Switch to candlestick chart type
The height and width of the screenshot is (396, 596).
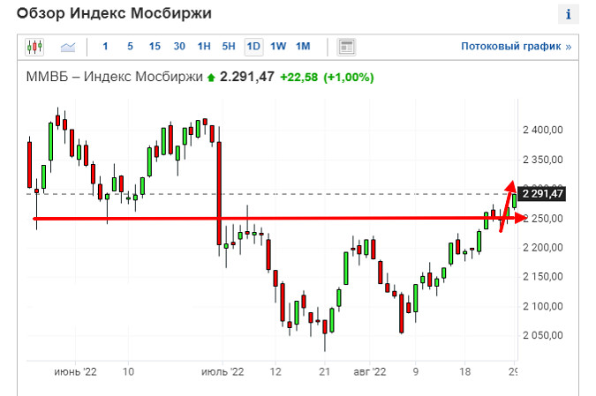pos(34,47)
